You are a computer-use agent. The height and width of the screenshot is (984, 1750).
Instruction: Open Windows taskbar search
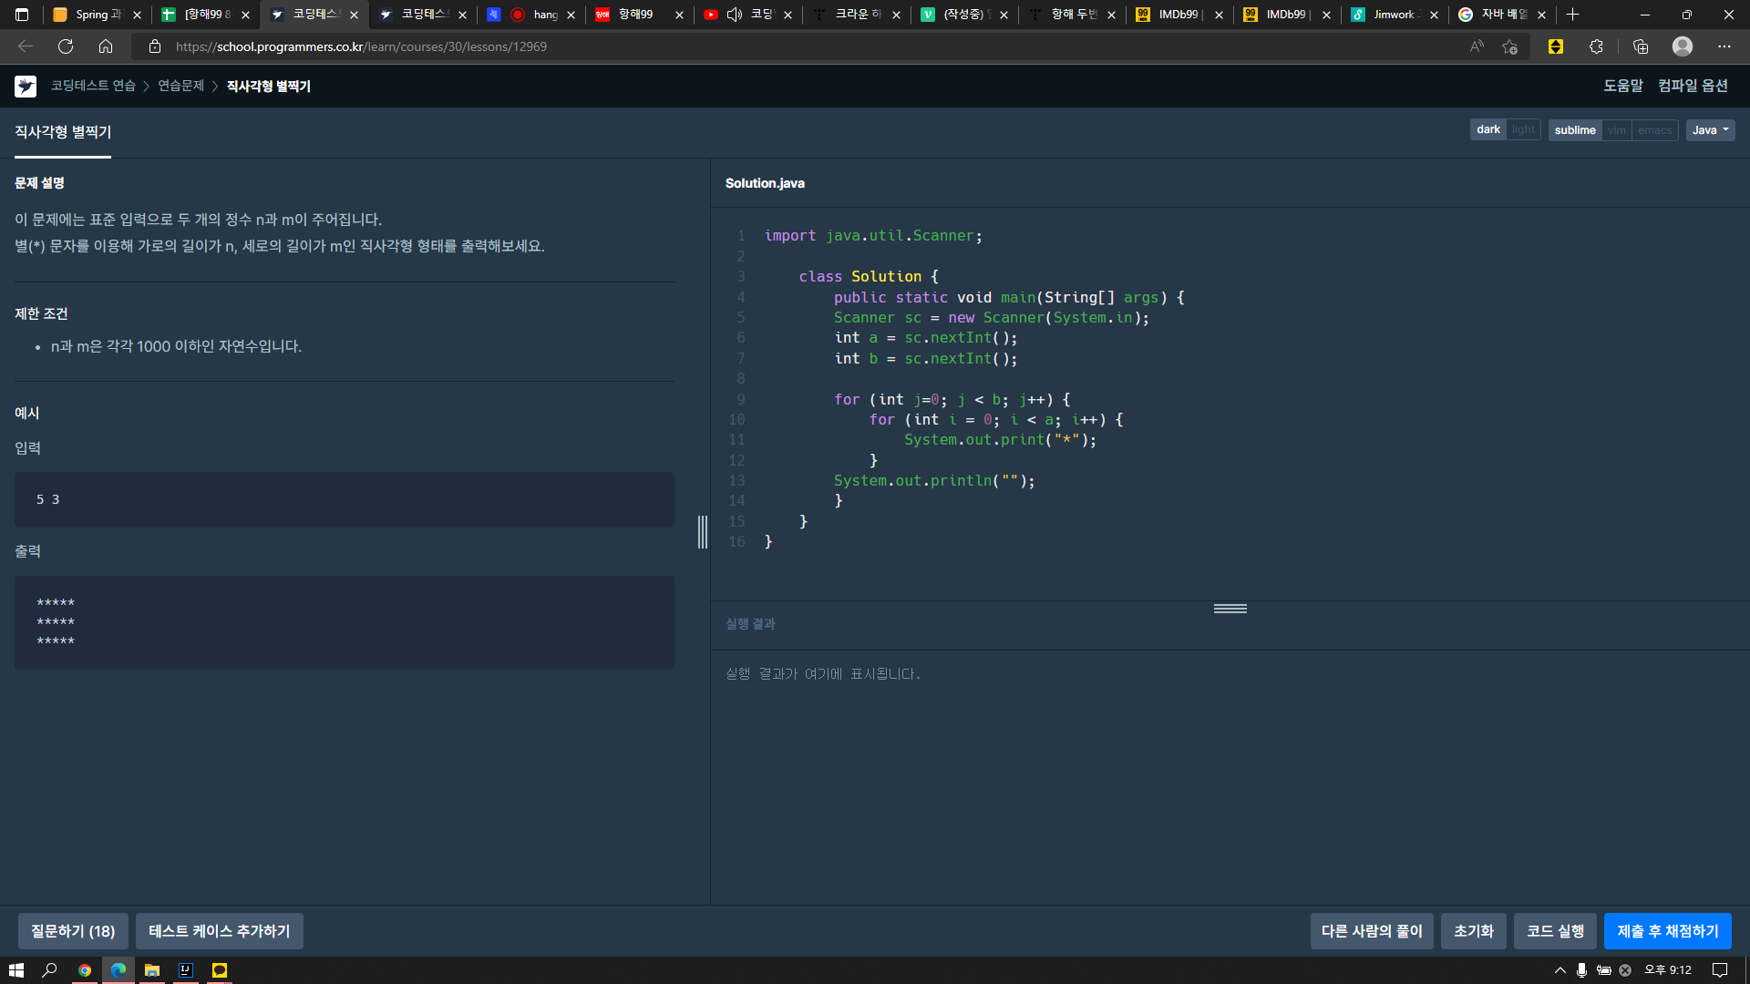click(50, 970)
